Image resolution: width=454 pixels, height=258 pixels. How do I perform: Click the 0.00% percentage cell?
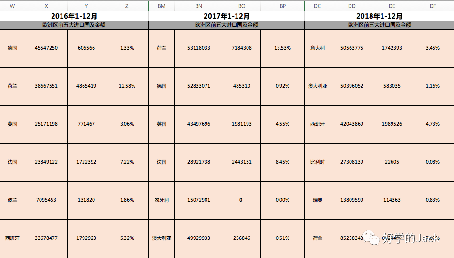coord(283,200)
